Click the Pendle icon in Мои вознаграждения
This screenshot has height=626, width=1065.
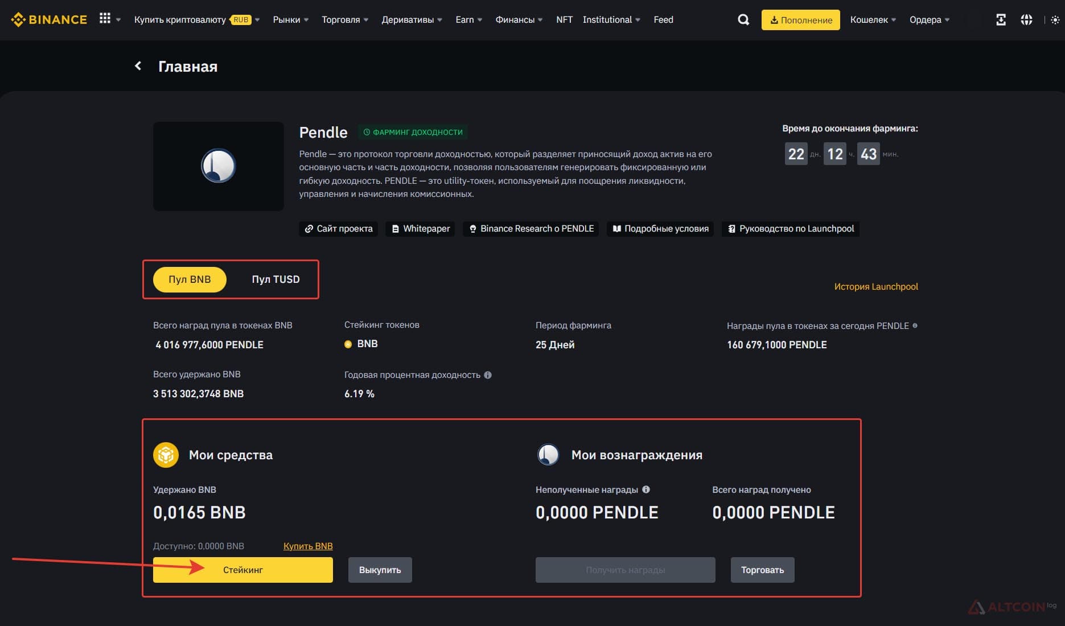pos(548,455)
